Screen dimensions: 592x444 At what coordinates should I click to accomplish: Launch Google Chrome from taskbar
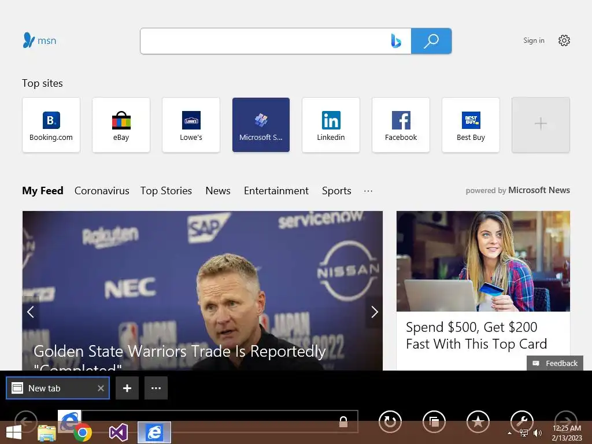coord(83,432)
